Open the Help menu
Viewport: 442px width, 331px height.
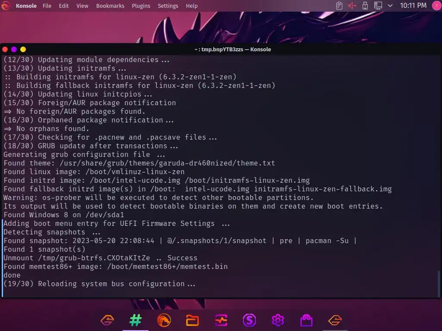pos(192,6)
